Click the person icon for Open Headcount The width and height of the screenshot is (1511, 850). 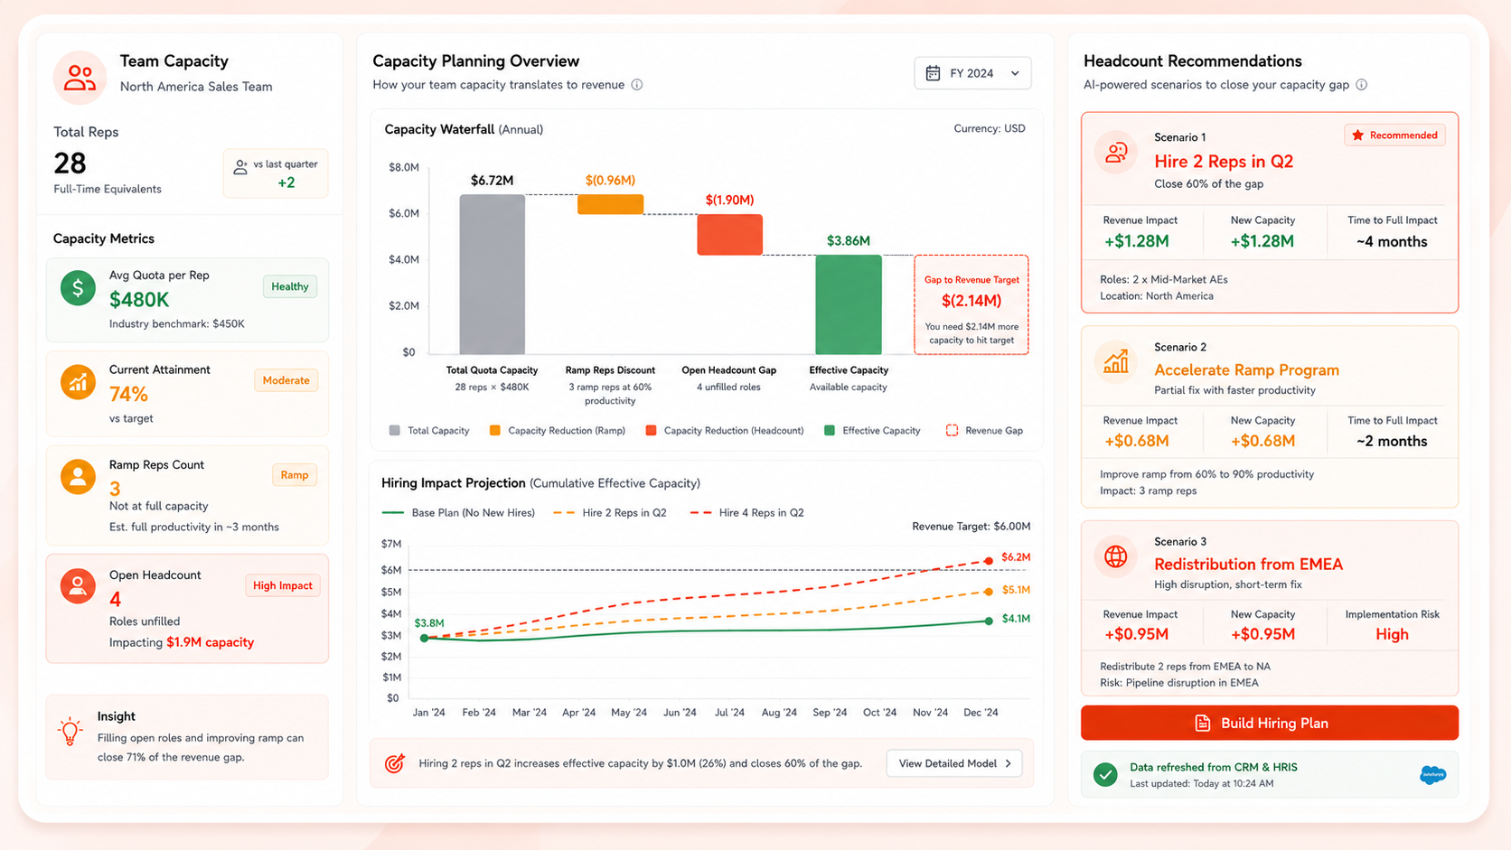(78, 585)
